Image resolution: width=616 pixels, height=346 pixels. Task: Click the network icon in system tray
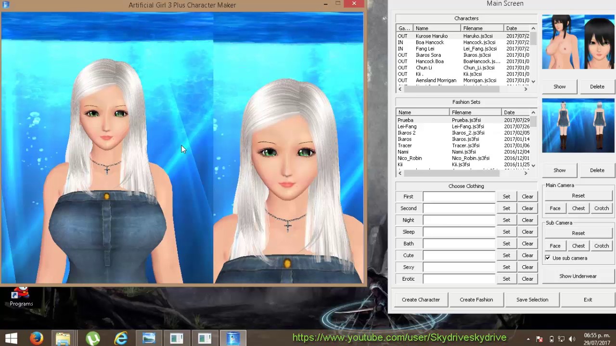click(562, 339)
